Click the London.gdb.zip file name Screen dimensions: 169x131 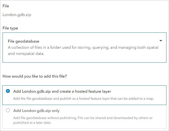(x=17, y=15)
